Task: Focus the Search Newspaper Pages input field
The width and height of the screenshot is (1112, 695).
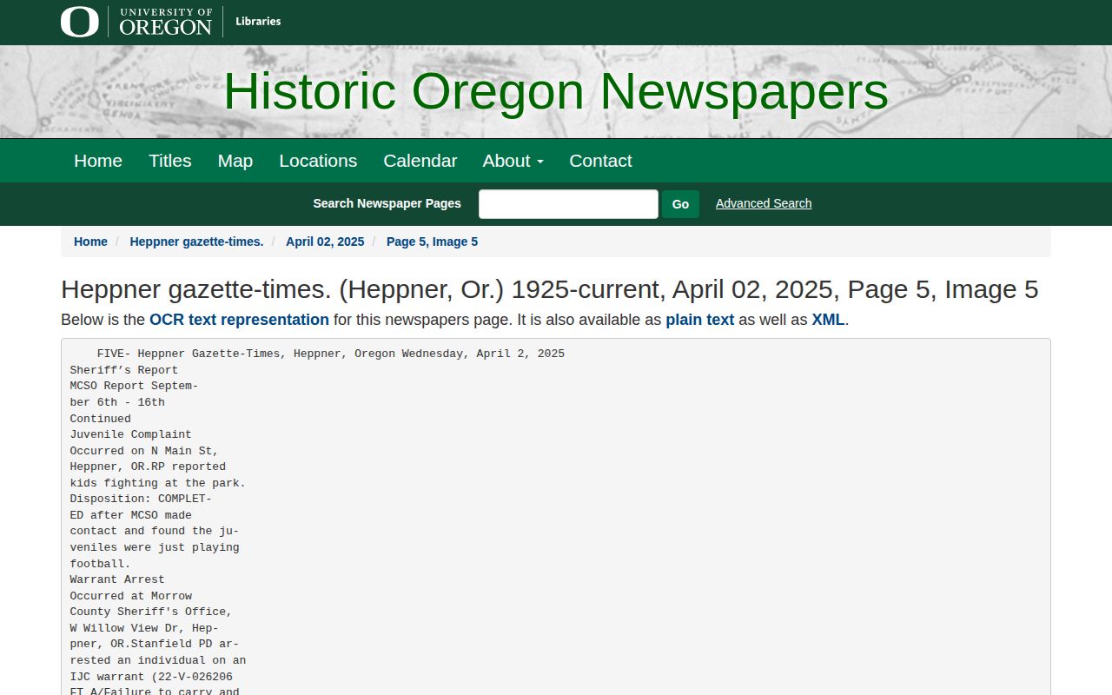Action: coord(568,204)
